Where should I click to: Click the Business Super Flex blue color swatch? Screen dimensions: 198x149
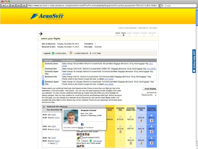(x=43, y=83)
